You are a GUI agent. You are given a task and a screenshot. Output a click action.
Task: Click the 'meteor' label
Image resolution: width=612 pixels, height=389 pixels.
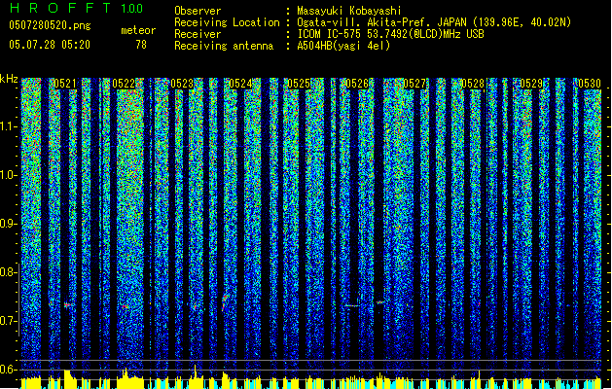coord(138,30)
